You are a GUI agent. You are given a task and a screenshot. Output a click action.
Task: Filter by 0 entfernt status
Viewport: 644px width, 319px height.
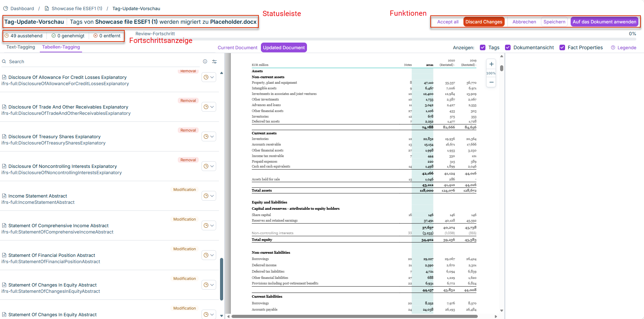point(107,36)
